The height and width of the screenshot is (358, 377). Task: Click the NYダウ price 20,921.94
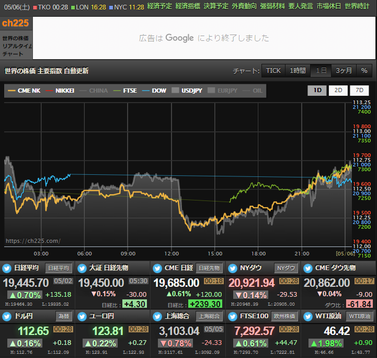coord(252,283)
